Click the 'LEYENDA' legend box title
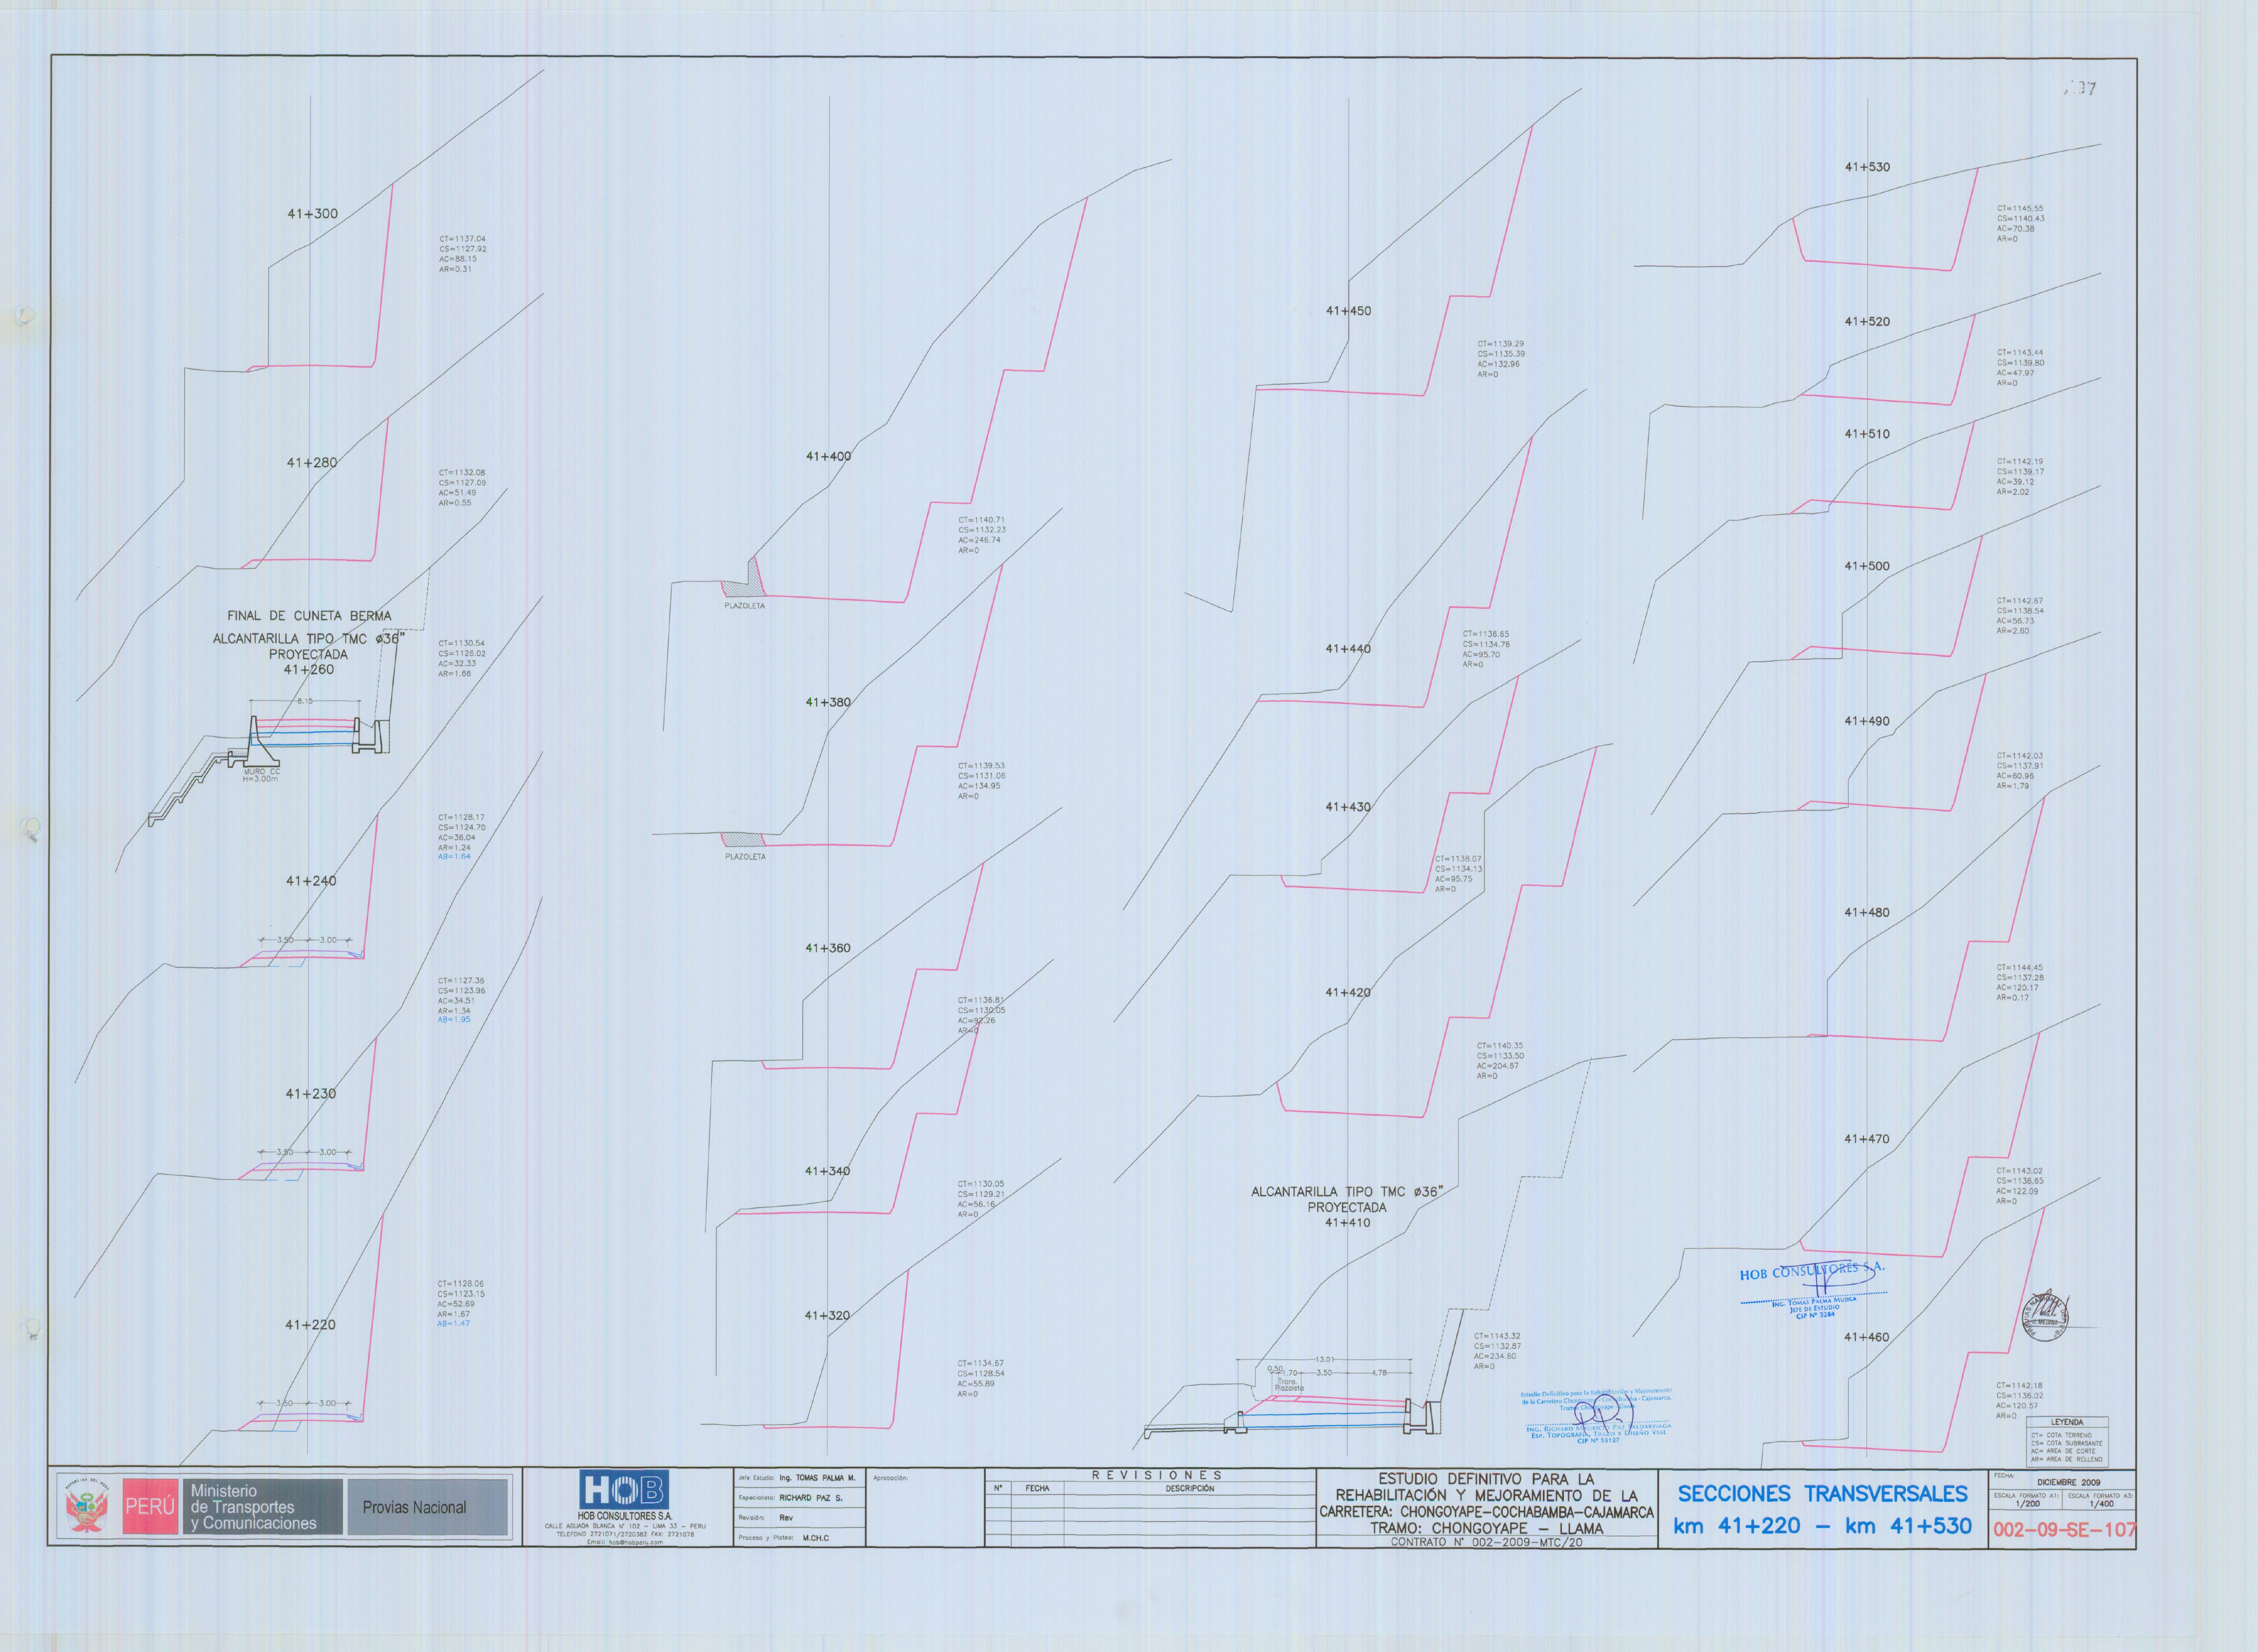The width and height of the screenshot is (2258, 1652). coord(2067,1422)
